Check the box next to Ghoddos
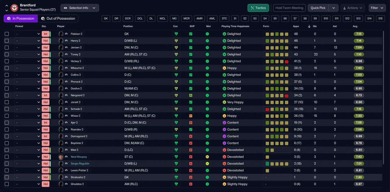Viewport: 390px width, 192px height. coord(7,184)
